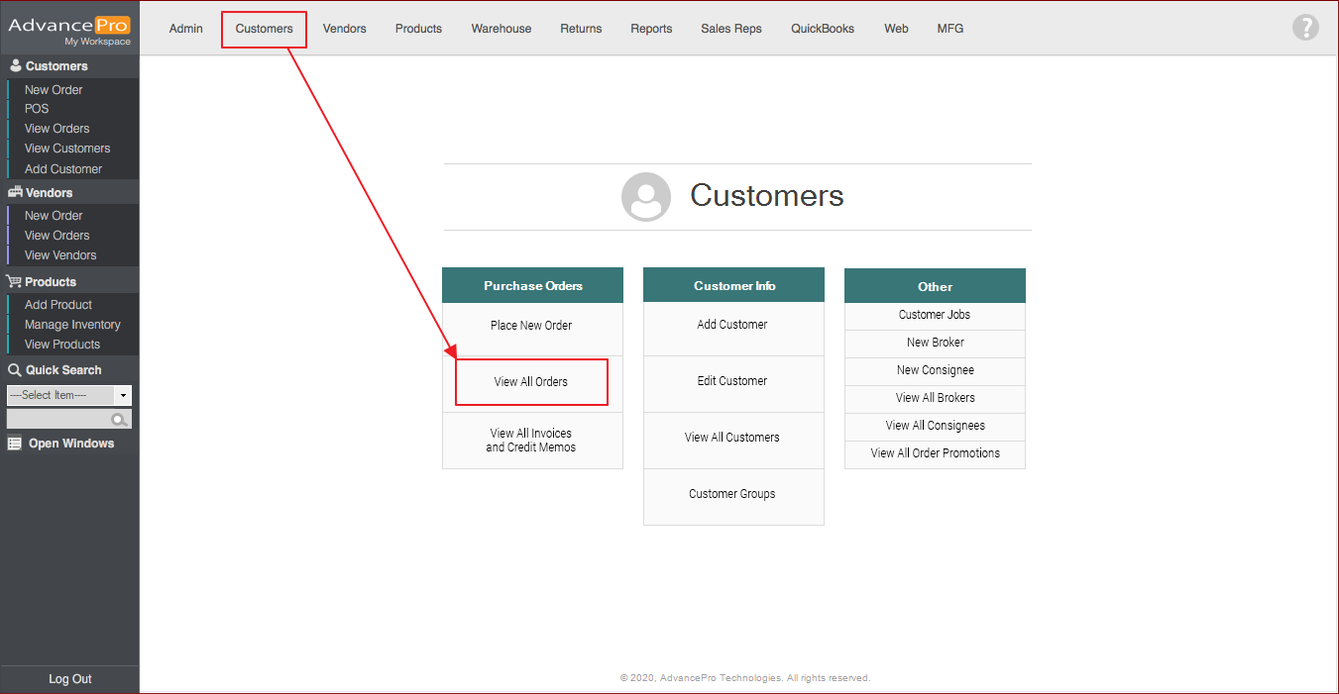Click Edit Customer button
1339x694 pixels.
[732, 381]
